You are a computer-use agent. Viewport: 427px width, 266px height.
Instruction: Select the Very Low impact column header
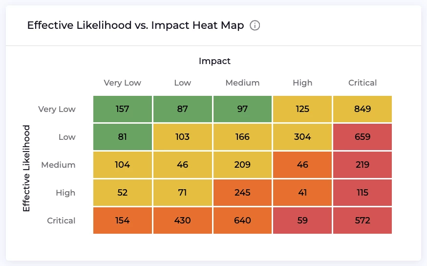(x=122, y=83)
